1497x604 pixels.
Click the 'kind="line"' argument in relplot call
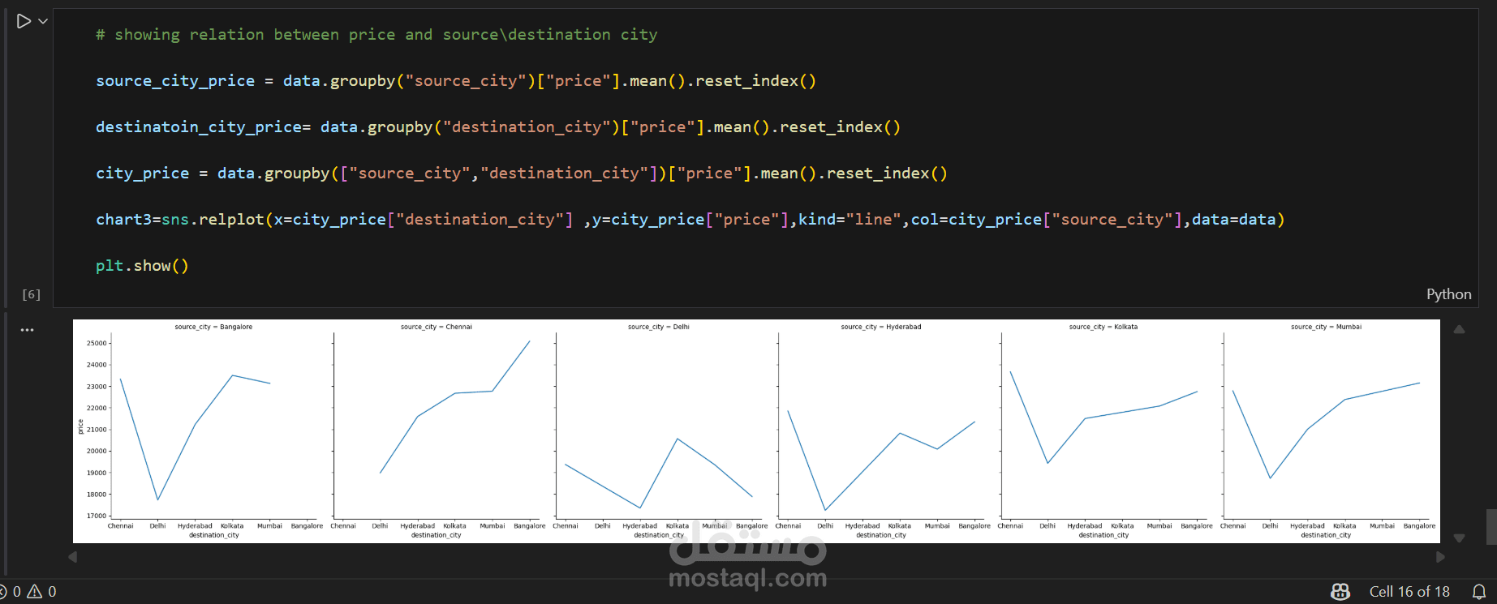[x=850, y=220]
